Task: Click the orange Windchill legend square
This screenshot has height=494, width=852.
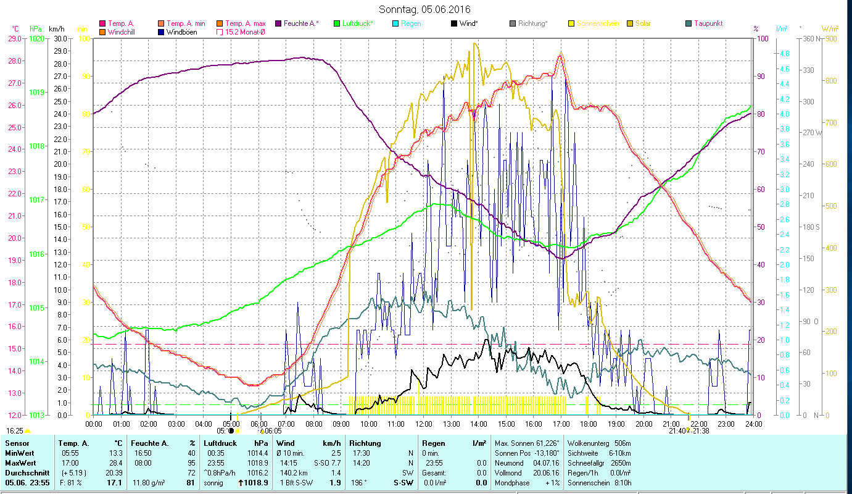Action: coord(102,32)
